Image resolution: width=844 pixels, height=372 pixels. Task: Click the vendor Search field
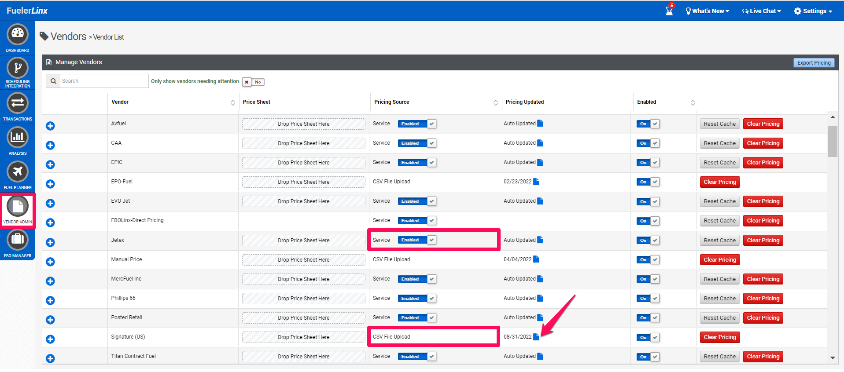coord(104,81)
